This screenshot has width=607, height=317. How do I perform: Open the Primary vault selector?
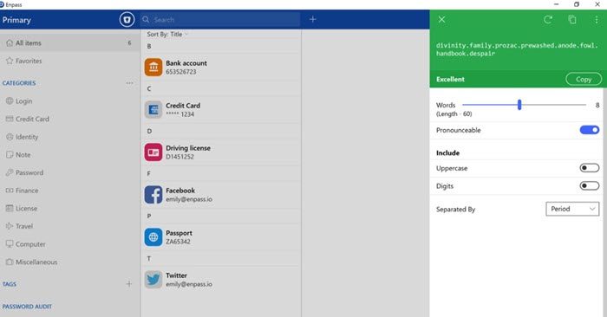point(16,20)
